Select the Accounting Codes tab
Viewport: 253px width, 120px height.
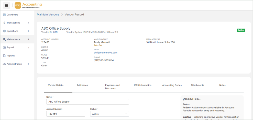pos(172,85)
